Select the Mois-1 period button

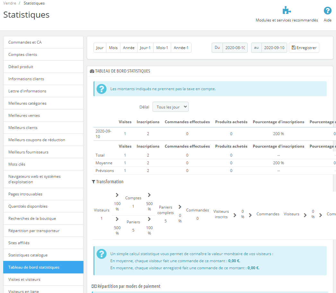point(162,48)
